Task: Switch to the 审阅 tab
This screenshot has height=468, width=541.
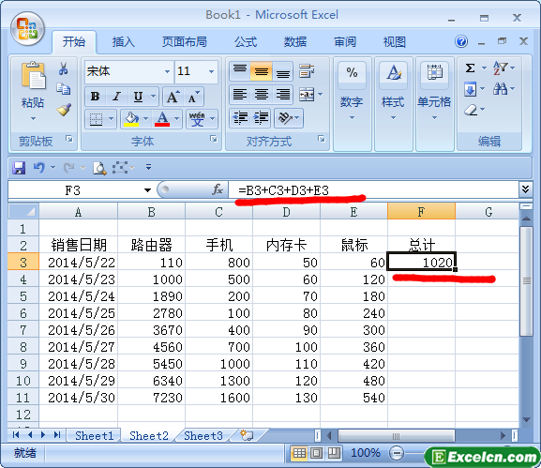Action: click(x=345, y=42)
